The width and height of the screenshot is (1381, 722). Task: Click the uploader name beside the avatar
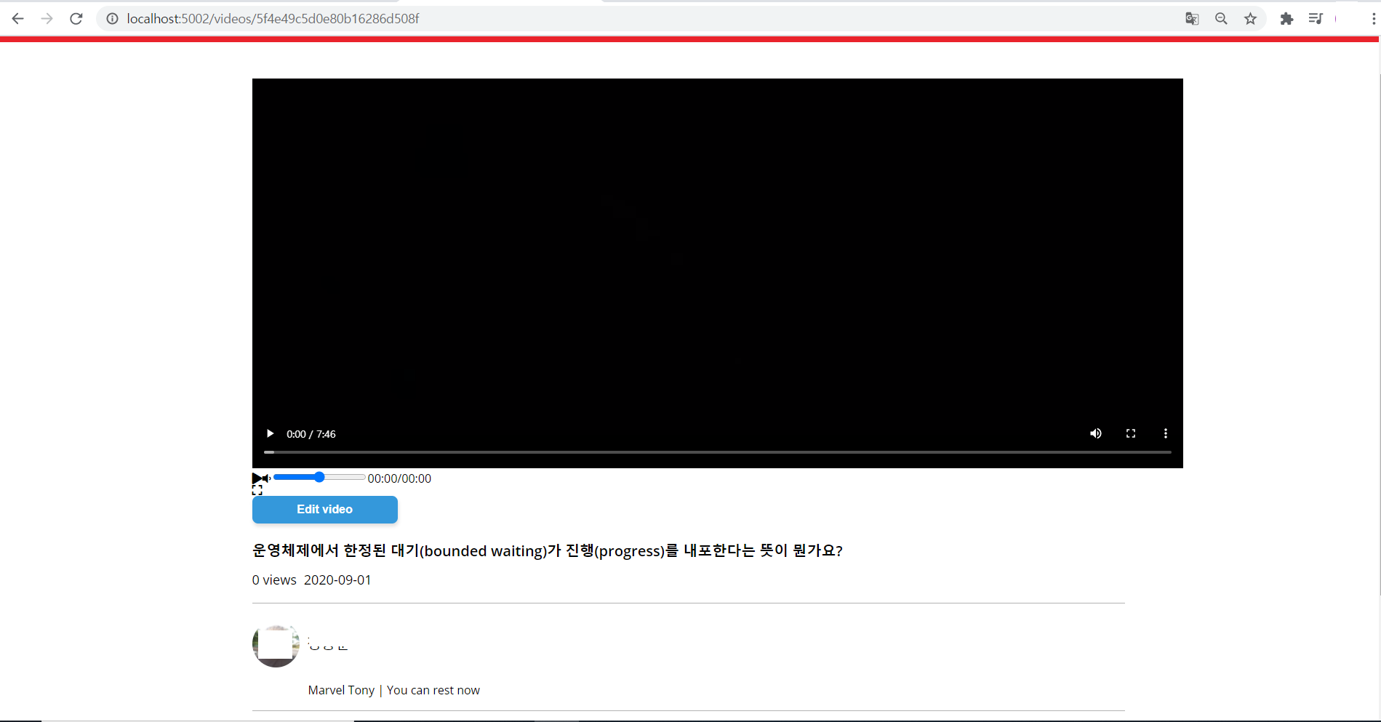point(328,644)
